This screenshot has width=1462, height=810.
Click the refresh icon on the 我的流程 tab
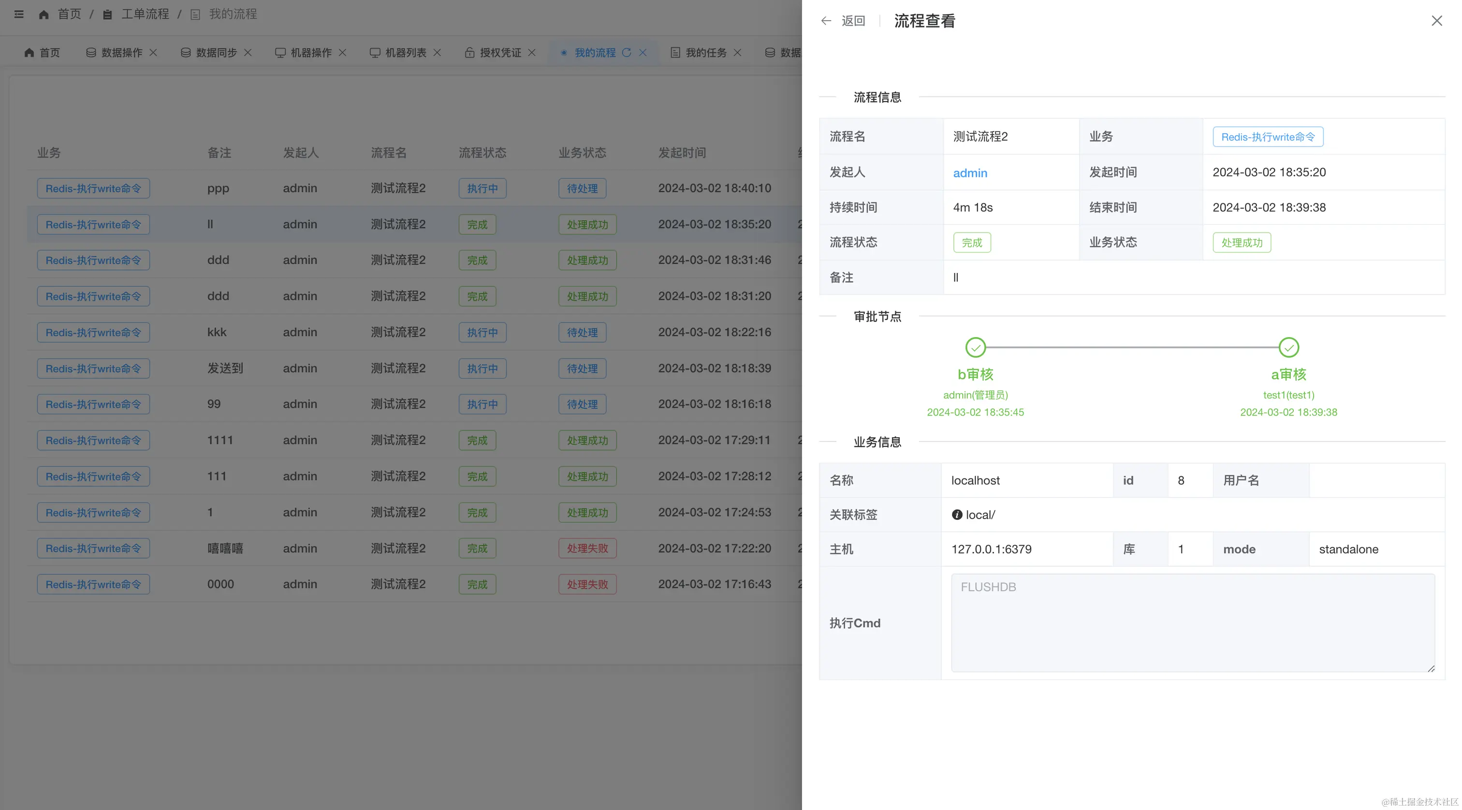pyautogui.click(x=627, y=53)
